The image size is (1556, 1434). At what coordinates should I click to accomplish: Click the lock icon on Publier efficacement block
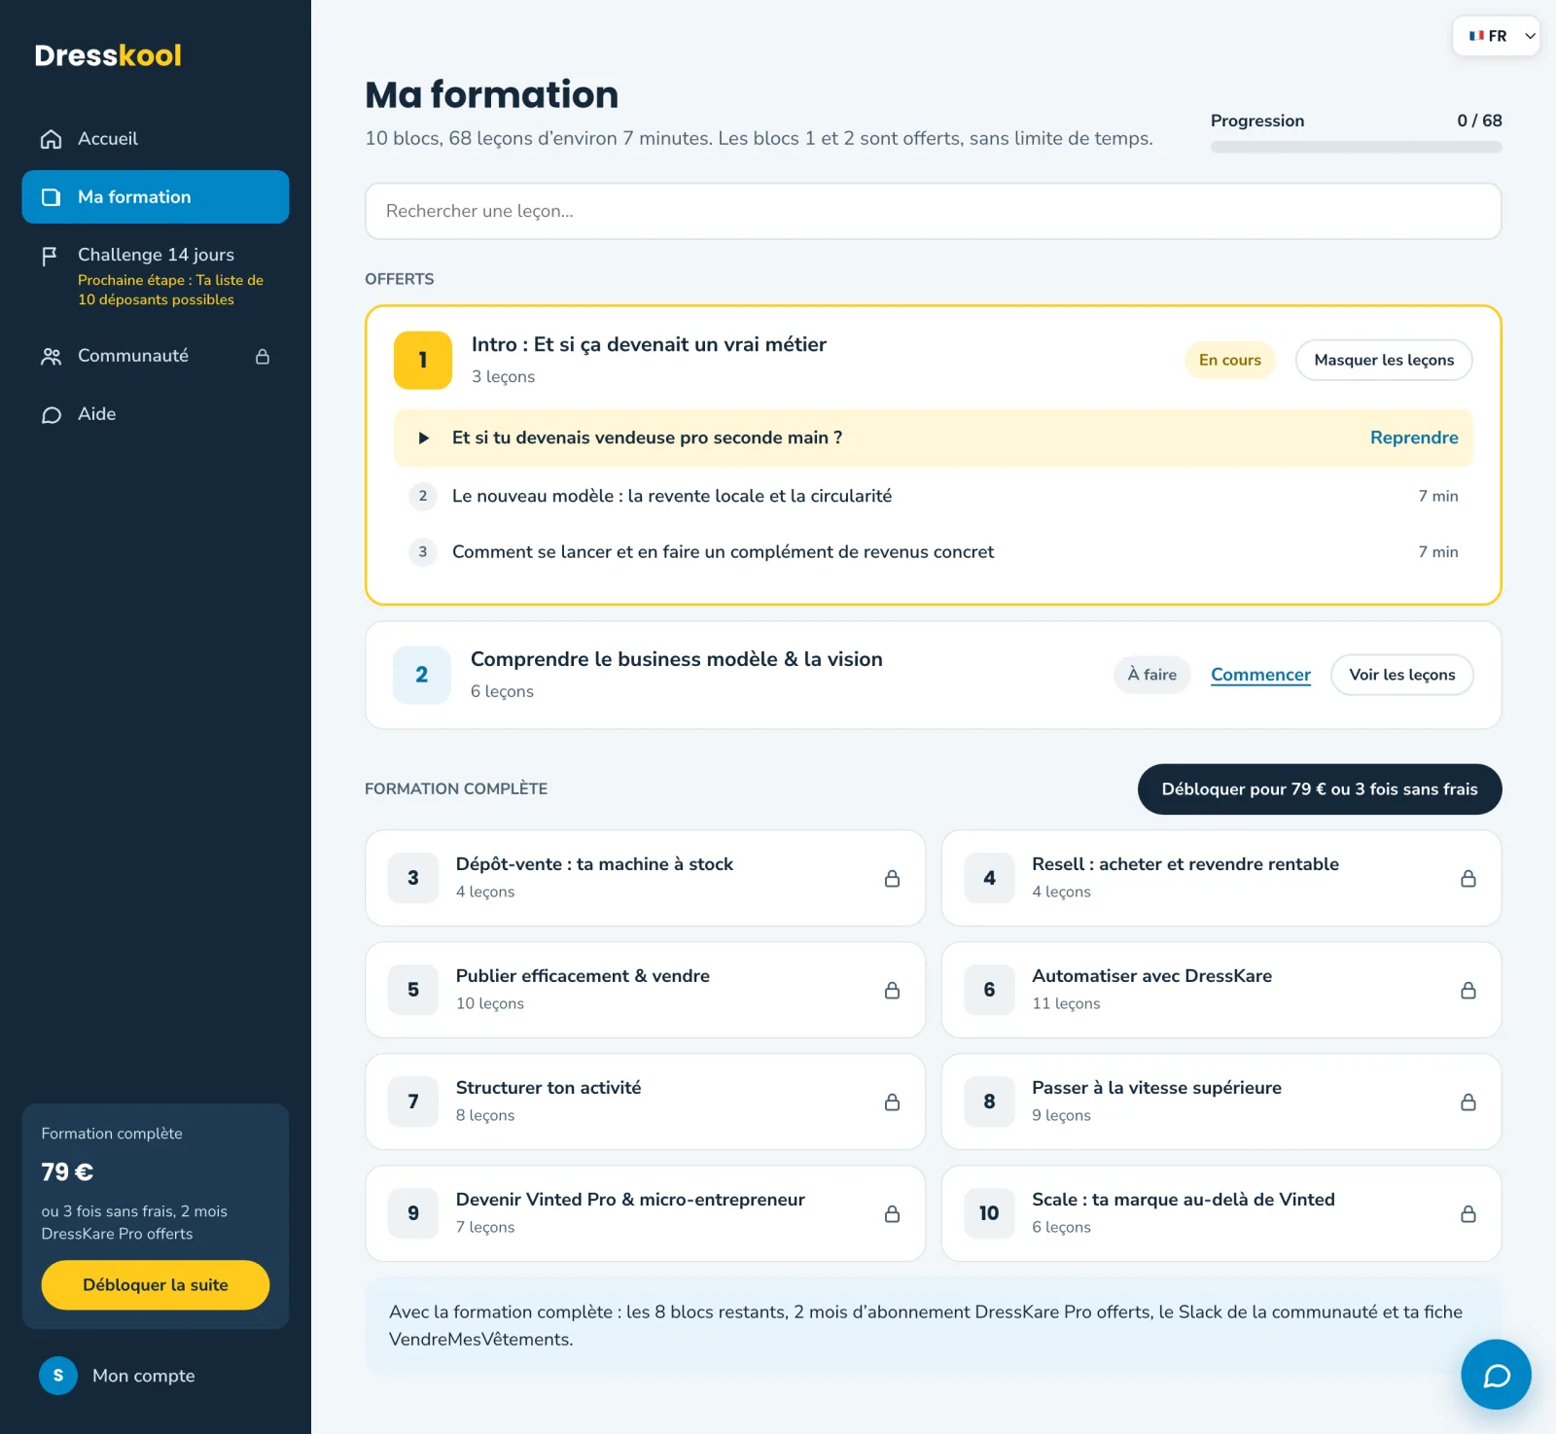coord(892,991)
